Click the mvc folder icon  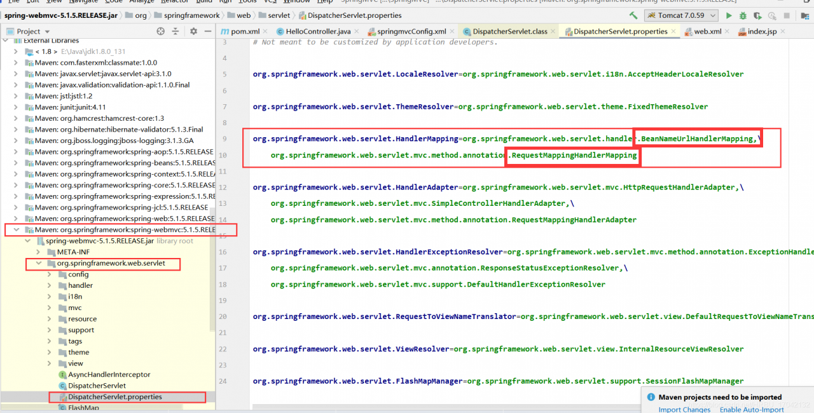pyautogui.click(x=62, y=308)
